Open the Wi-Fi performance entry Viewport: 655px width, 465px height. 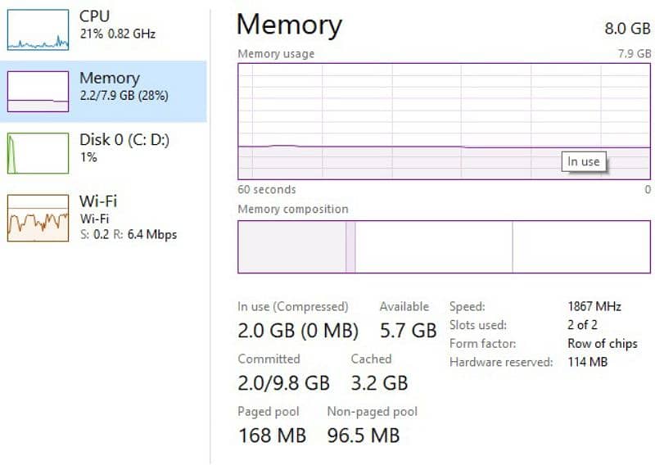[127, 217]
